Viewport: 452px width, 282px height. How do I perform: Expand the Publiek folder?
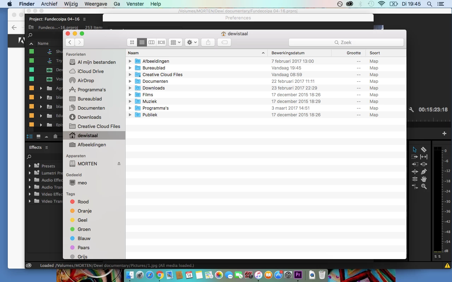tap(130, 115)
